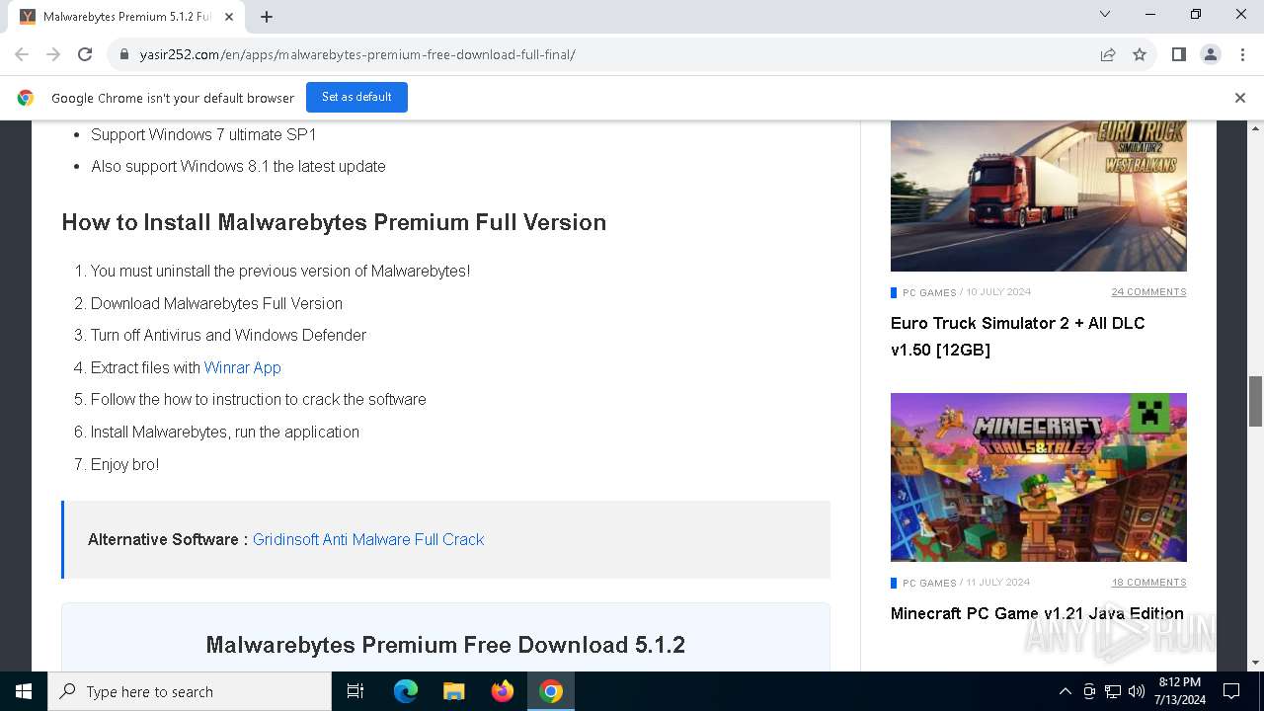
Task: View the 24 Comments link
Action: pos(1148,292)
